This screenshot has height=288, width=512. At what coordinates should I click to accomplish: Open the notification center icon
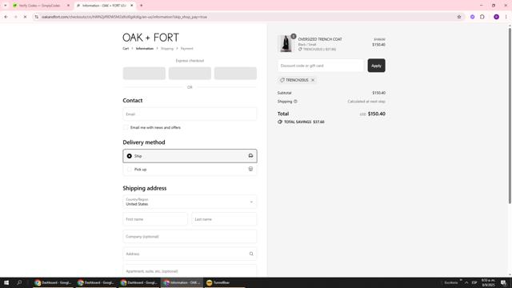(503, 282)
